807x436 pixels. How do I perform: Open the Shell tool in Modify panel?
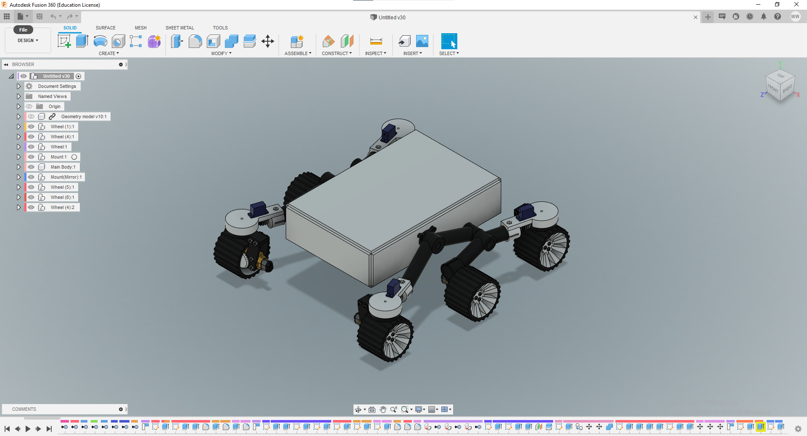214,41
